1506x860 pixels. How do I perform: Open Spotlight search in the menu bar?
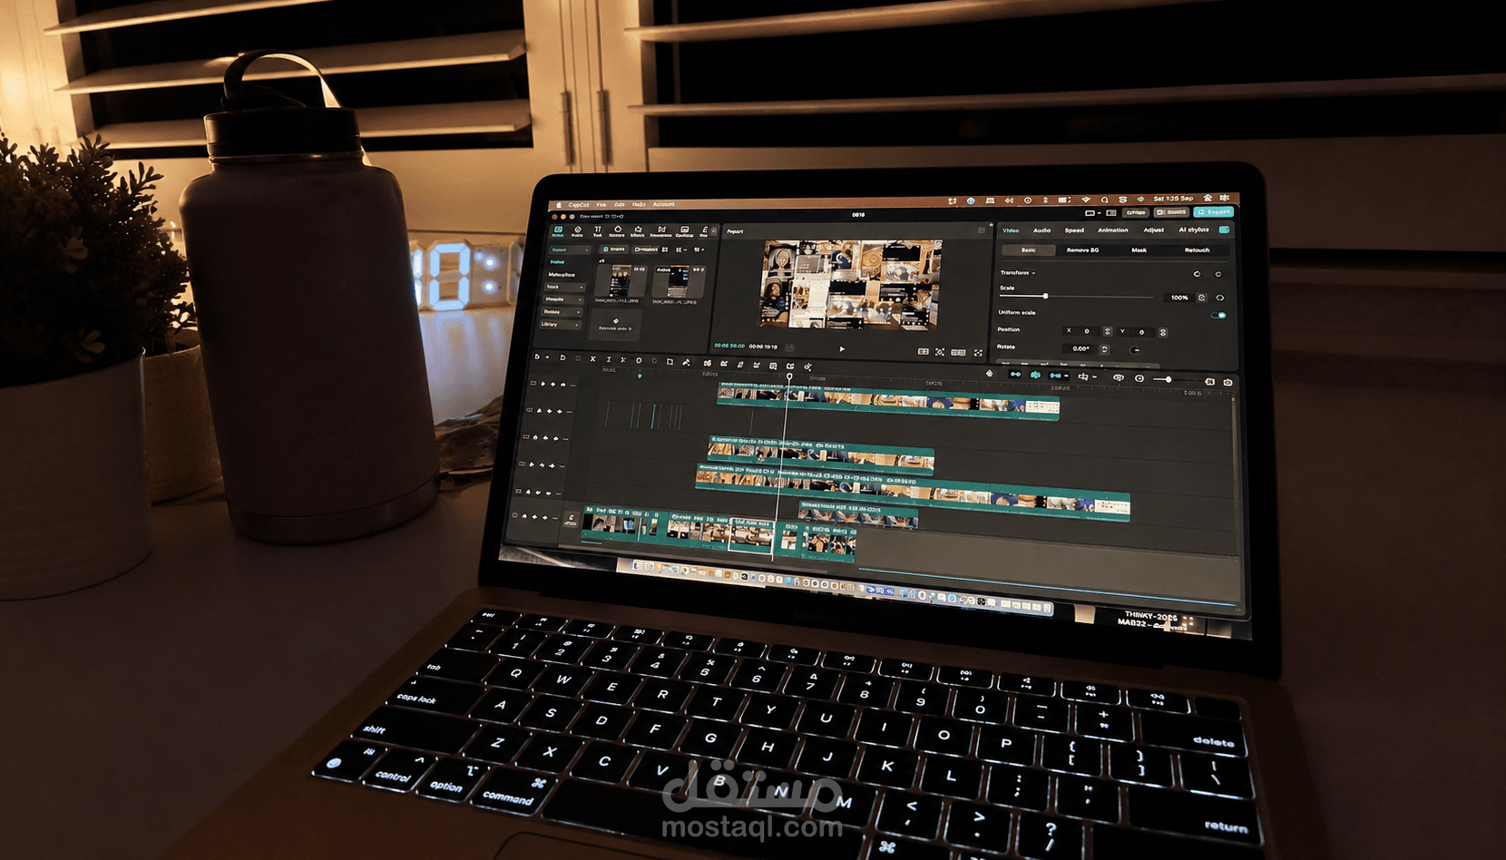(1104, 200)
